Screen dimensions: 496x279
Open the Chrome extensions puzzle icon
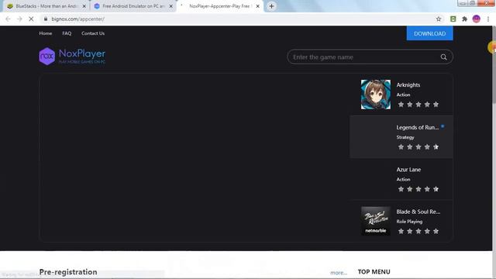click(x=464, y=19)
